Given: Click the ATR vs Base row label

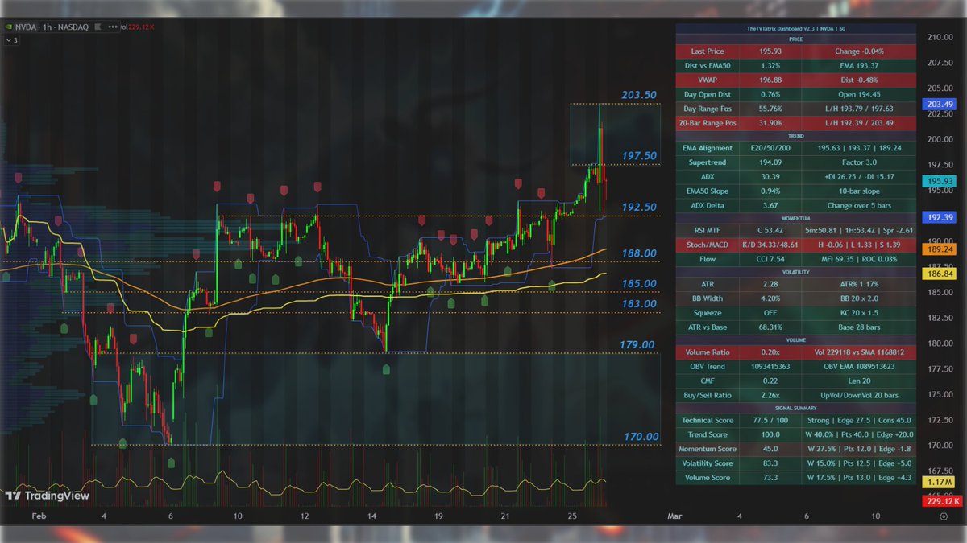Looking at the screenshot, I should click(708, 327).
